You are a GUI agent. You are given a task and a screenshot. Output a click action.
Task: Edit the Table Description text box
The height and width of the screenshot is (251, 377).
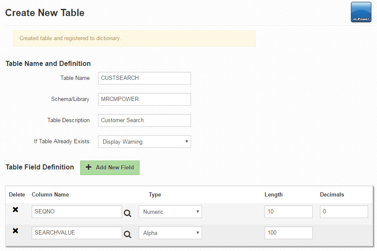(x=144, y=120)
